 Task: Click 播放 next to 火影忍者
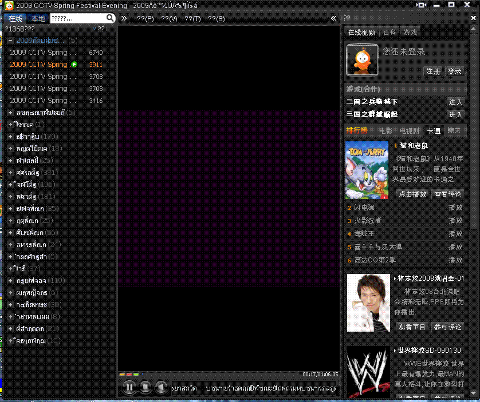455,221
